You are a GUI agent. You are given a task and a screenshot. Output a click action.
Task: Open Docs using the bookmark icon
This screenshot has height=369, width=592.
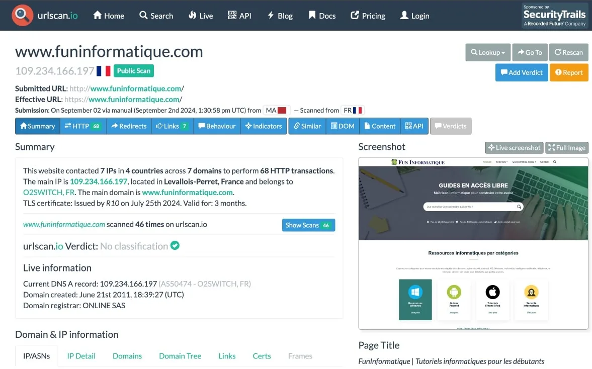[x=311, y=16]
